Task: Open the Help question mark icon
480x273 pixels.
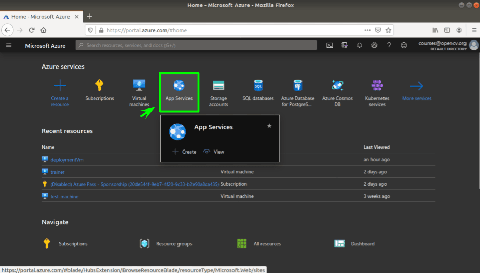Action: (389, 45)
